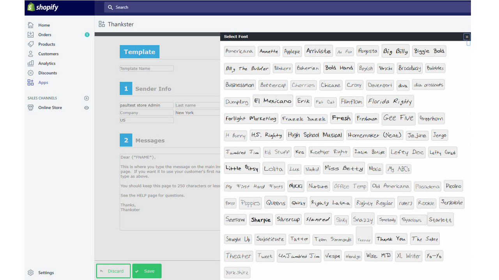Open Discounts using the discount icon
The image size is (499, 280).
pos(31,73)
